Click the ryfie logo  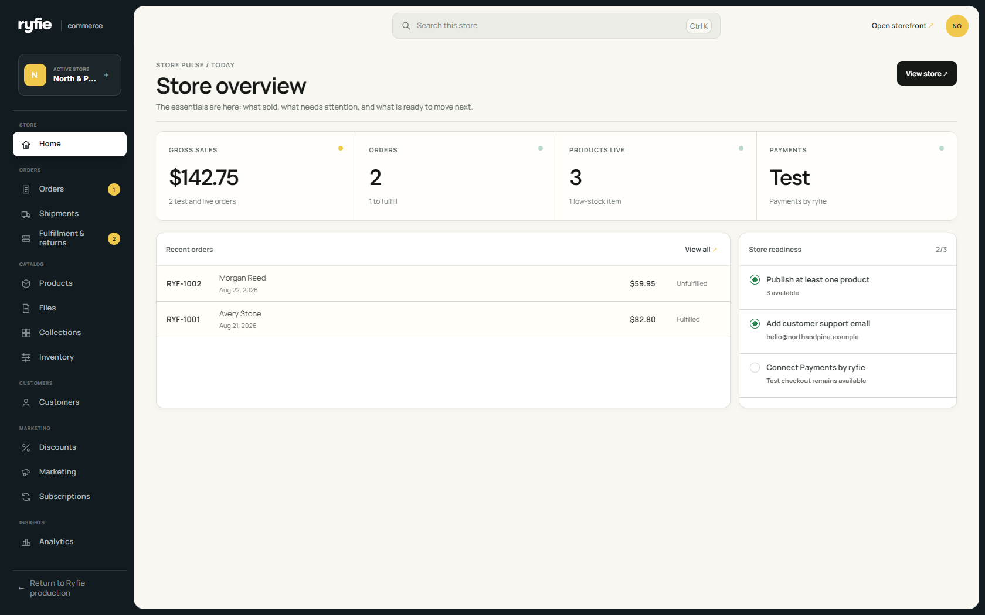click(35, 25)
